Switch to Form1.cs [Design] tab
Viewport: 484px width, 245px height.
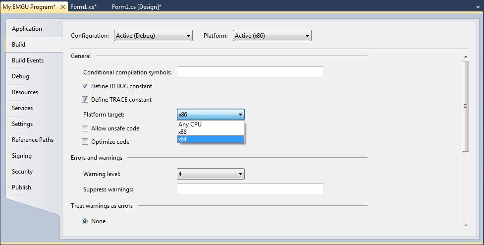pos(136,7)
